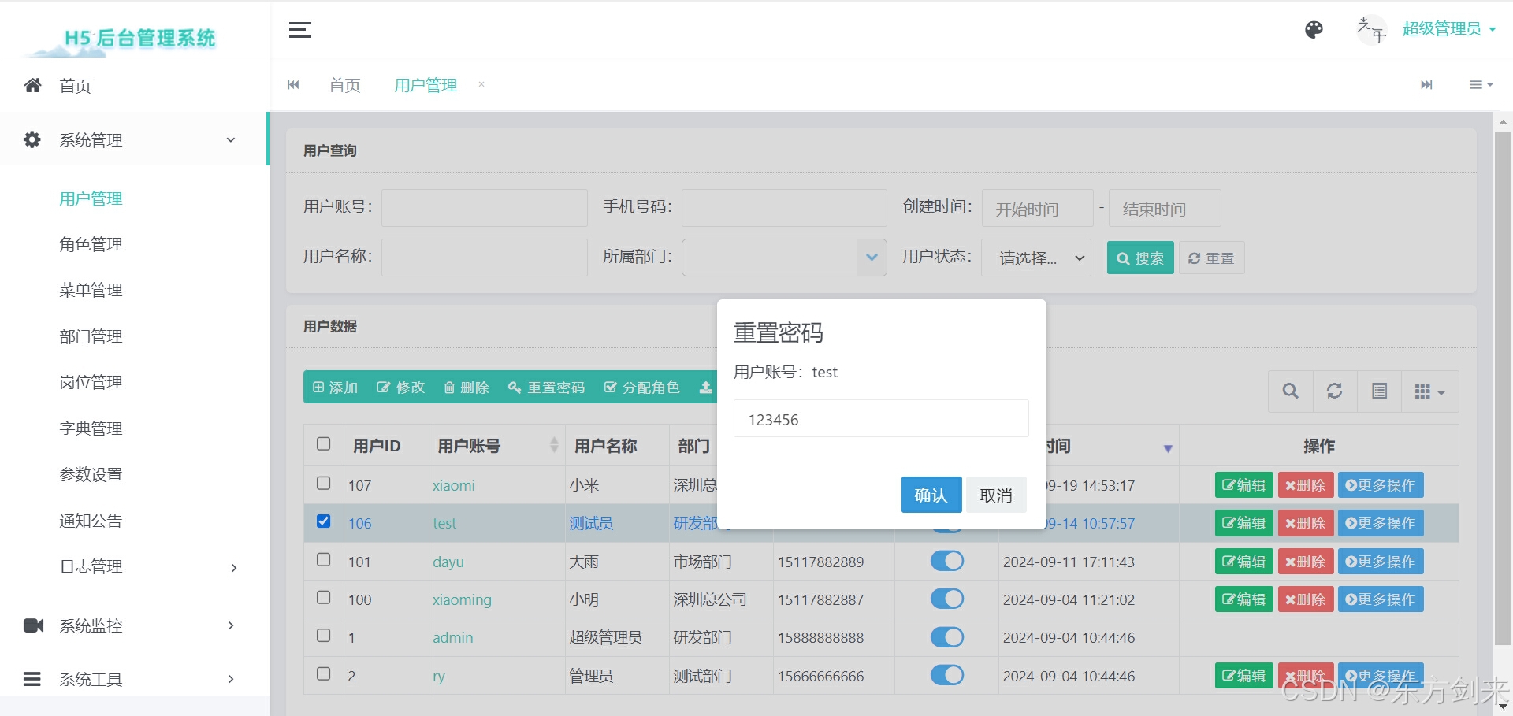Click the creation time sort arrow

click(x=1168, y=448)
